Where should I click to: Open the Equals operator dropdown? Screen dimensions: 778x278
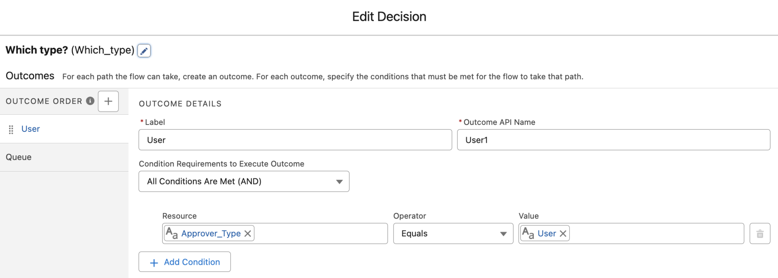453,234
